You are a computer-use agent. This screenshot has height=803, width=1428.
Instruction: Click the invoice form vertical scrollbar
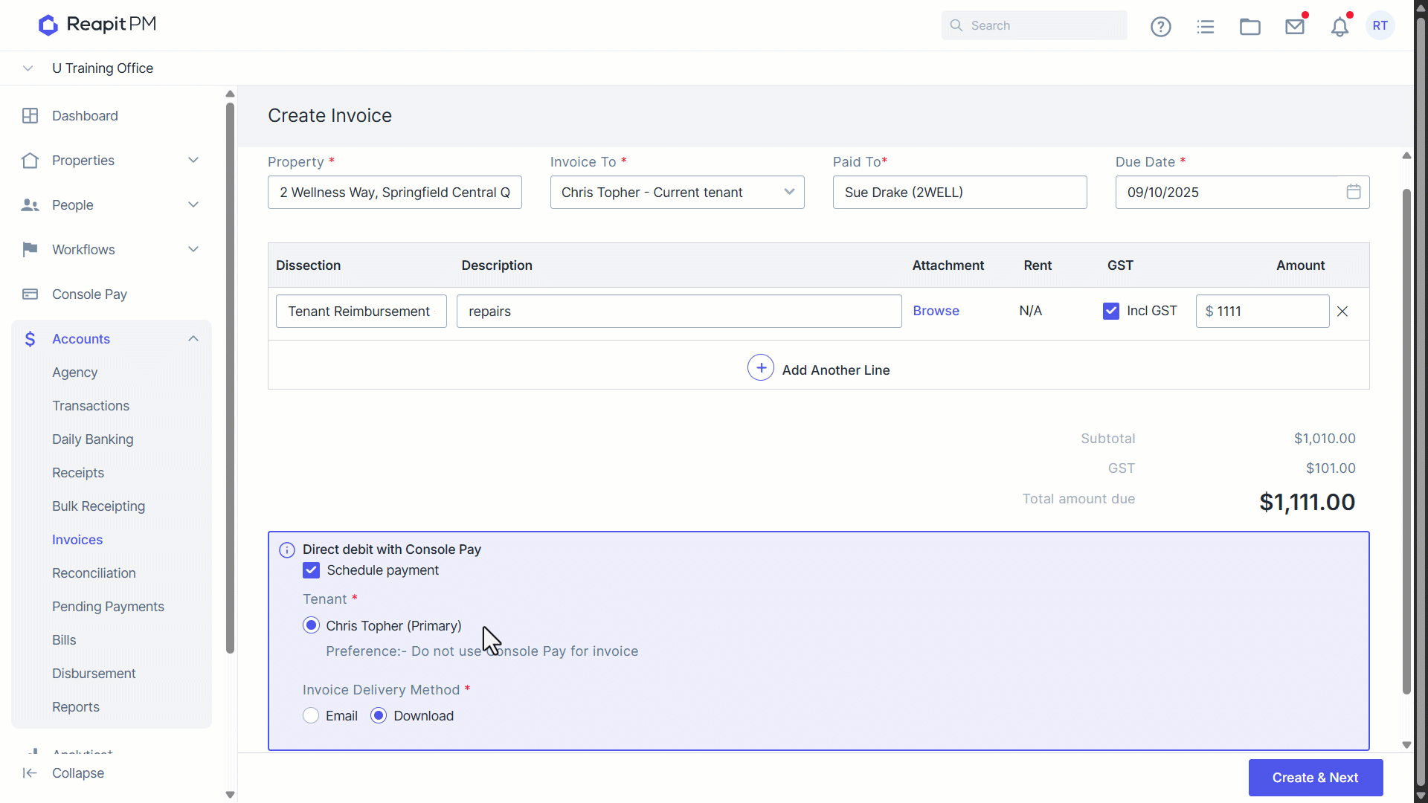[1406, 442]
